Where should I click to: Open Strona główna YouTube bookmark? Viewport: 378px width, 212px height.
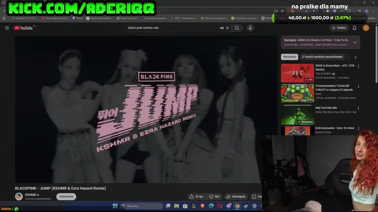pos(55,18)
